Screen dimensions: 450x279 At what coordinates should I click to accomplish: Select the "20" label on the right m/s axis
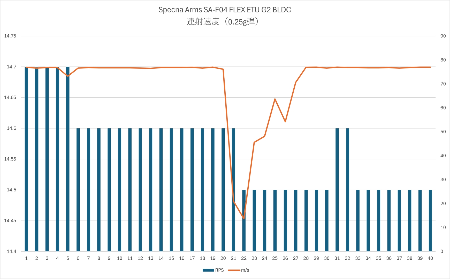(443, 204)
